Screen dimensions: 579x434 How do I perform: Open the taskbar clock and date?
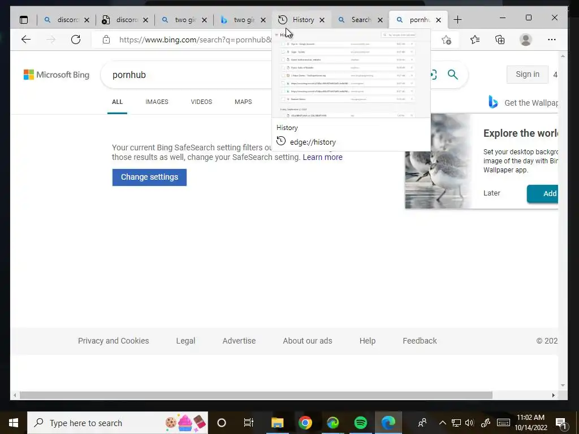pyautogui.click(x=530, y=423)
